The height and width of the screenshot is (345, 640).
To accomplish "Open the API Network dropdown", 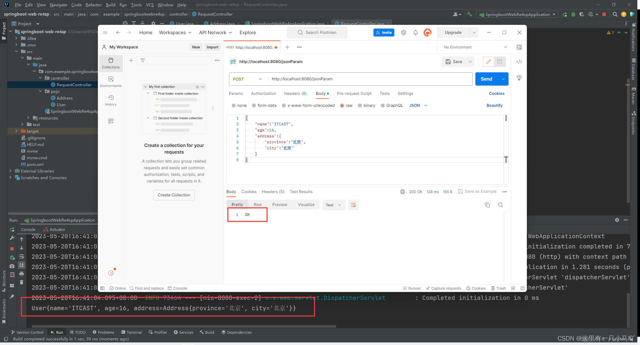I will (x=215, y=33).
